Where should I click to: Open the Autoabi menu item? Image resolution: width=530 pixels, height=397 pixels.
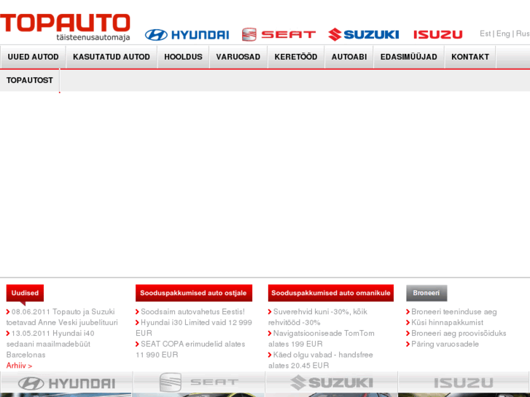[349, 57]
